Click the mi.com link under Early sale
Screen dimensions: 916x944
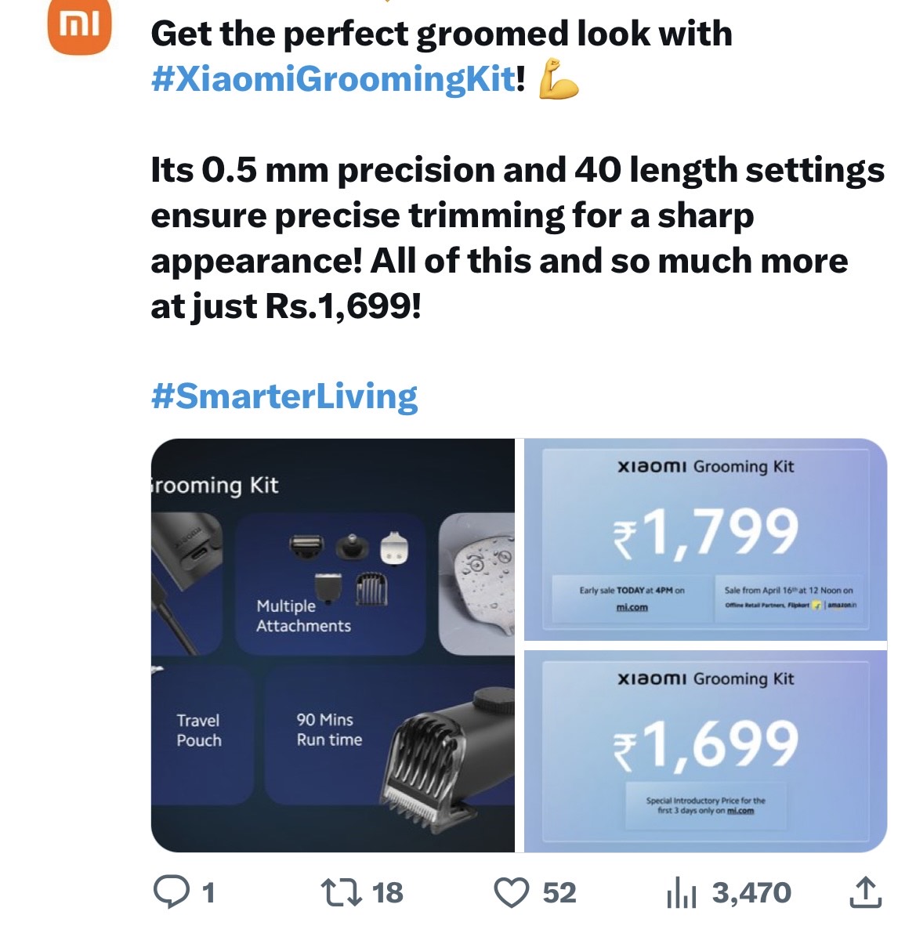click(x=632, y=608)
